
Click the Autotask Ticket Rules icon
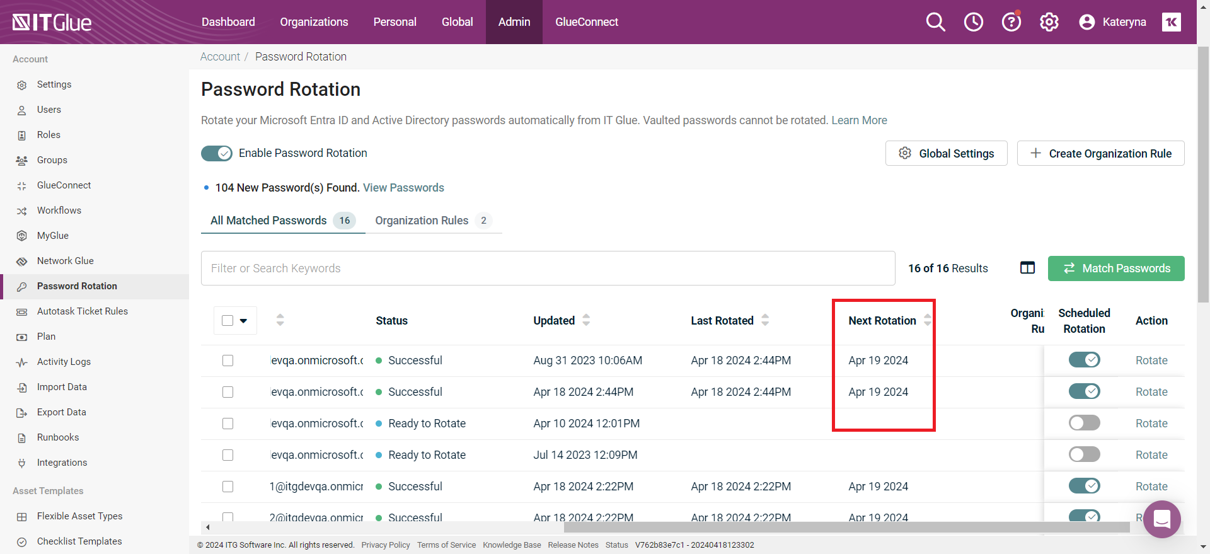[22, 311]
